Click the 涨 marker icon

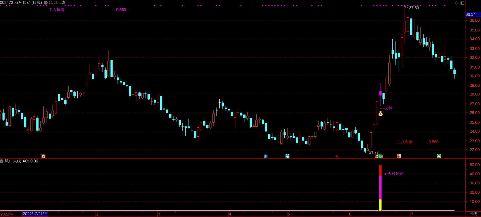point(377,156)
